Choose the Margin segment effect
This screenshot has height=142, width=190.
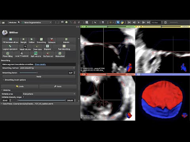coord(23,41)
